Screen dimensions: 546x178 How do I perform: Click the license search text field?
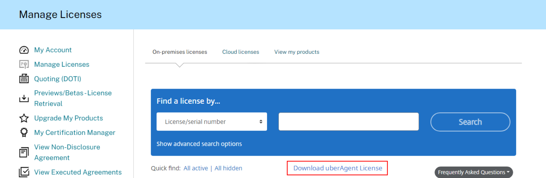(349, 122)
